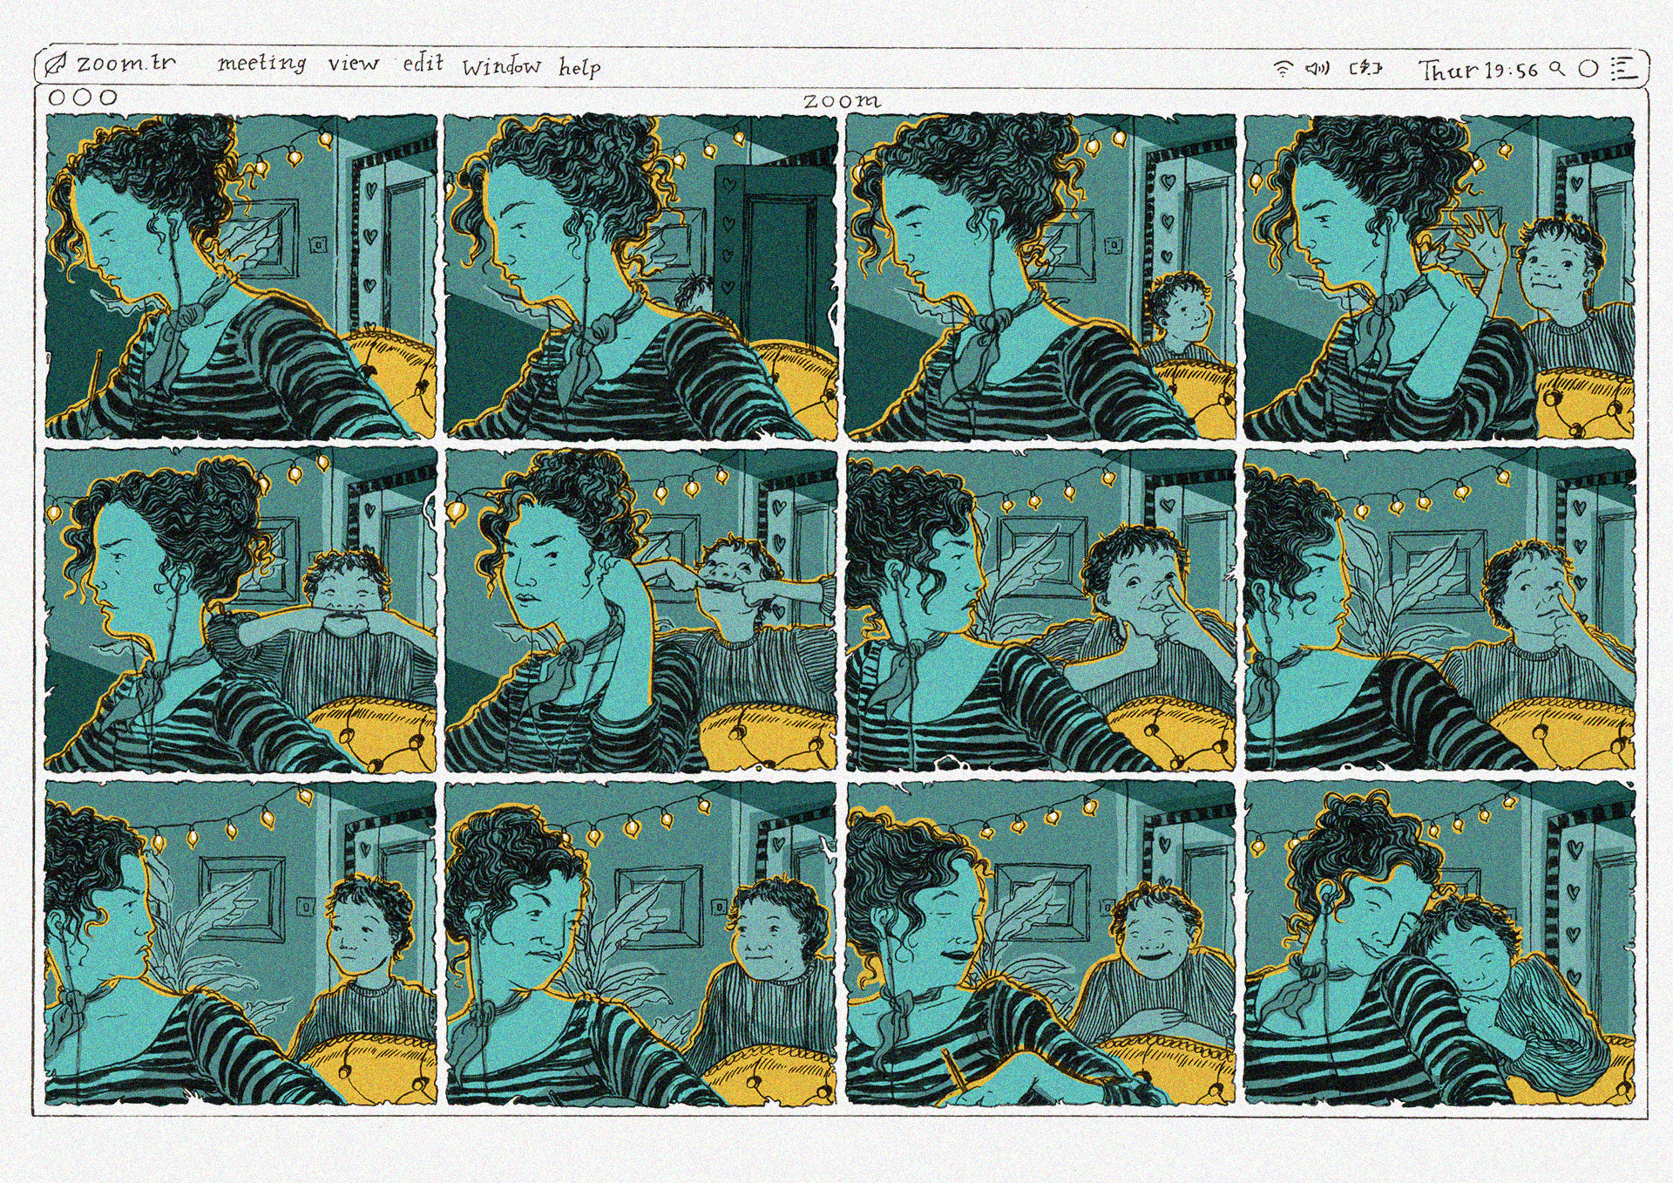Click the circle icon beside the search icon
The height and width of the screenshot is (1183, 1673).
(1588, 69)
